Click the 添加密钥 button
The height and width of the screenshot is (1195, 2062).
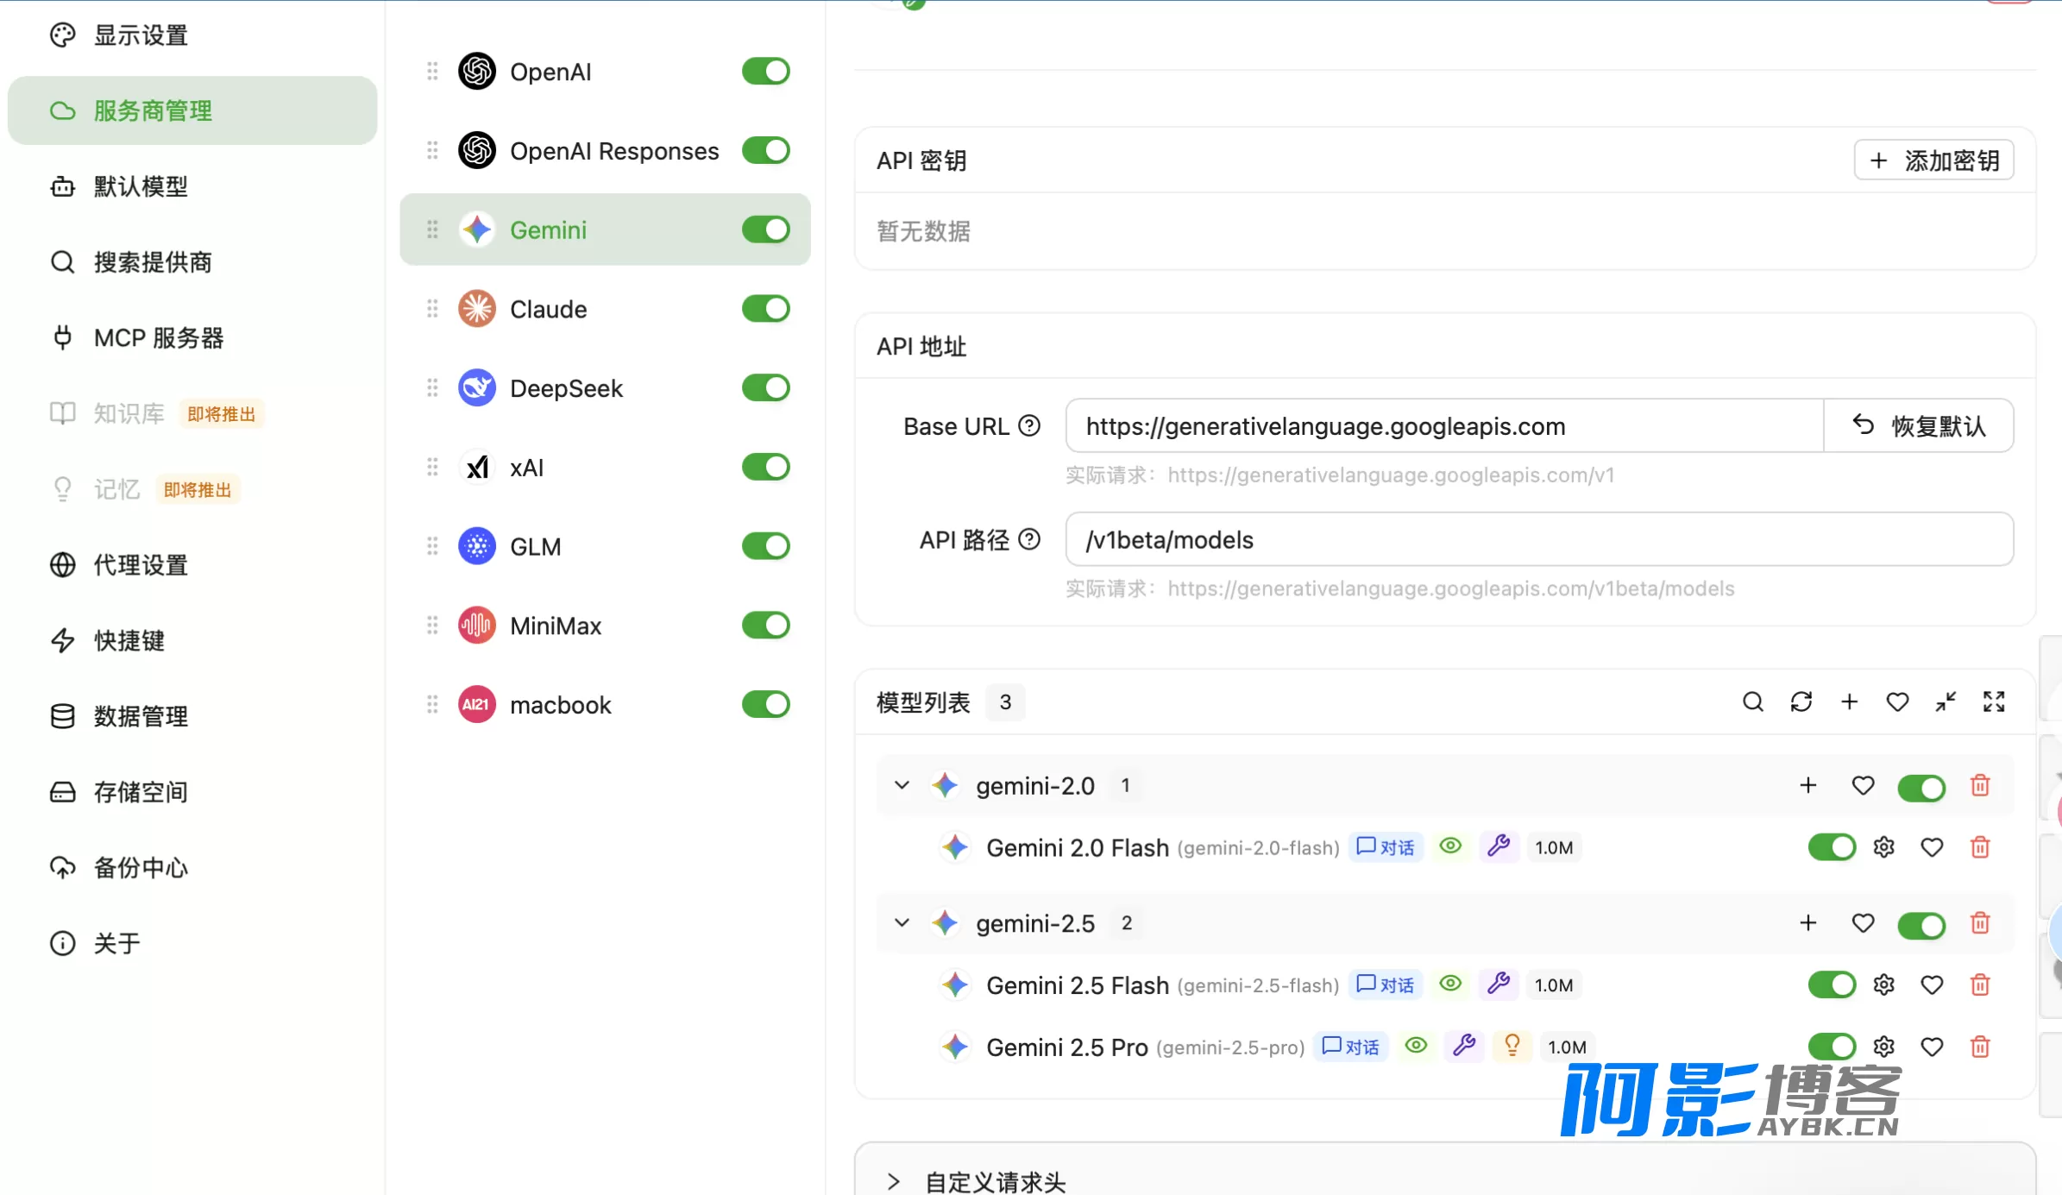pyautogui.click(x=1933, y=160)
